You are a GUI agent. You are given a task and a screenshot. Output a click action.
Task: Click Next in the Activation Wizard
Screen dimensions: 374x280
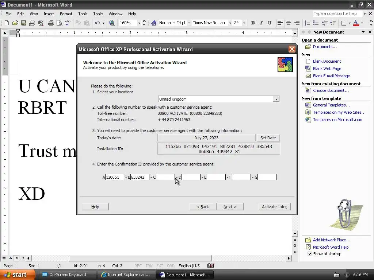tap(230, 207)
